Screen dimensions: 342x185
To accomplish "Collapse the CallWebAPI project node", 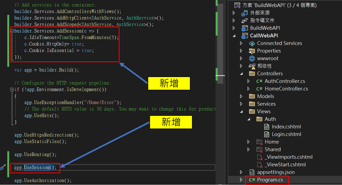I will tap(234, 36).
